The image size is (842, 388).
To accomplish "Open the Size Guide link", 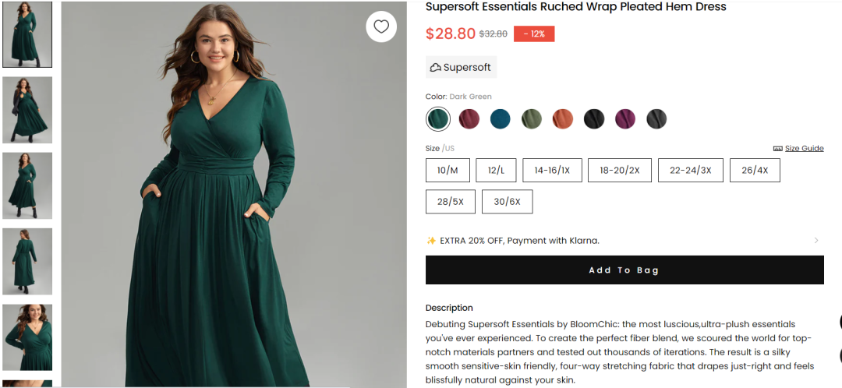I will tap(804, 149).
